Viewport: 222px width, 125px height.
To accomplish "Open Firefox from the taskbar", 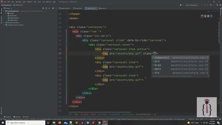I will (x=60, y=123).
